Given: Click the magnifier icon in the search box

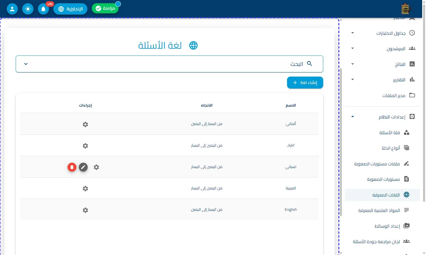Looking at the screenshot, I should 310,64.
